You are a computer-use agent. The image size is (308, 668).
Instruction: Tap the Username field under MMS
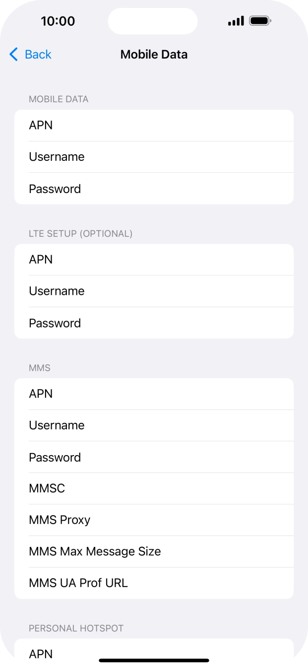coord(154,425)
